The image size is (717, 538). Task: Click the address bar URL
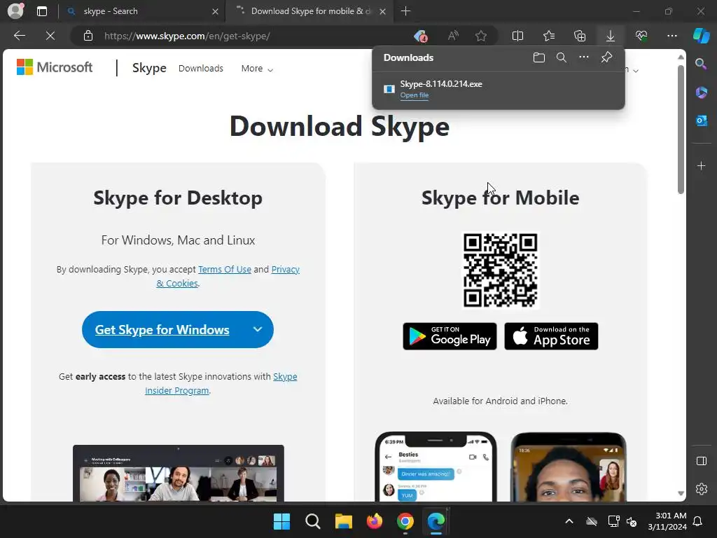(x=187, y=36)
